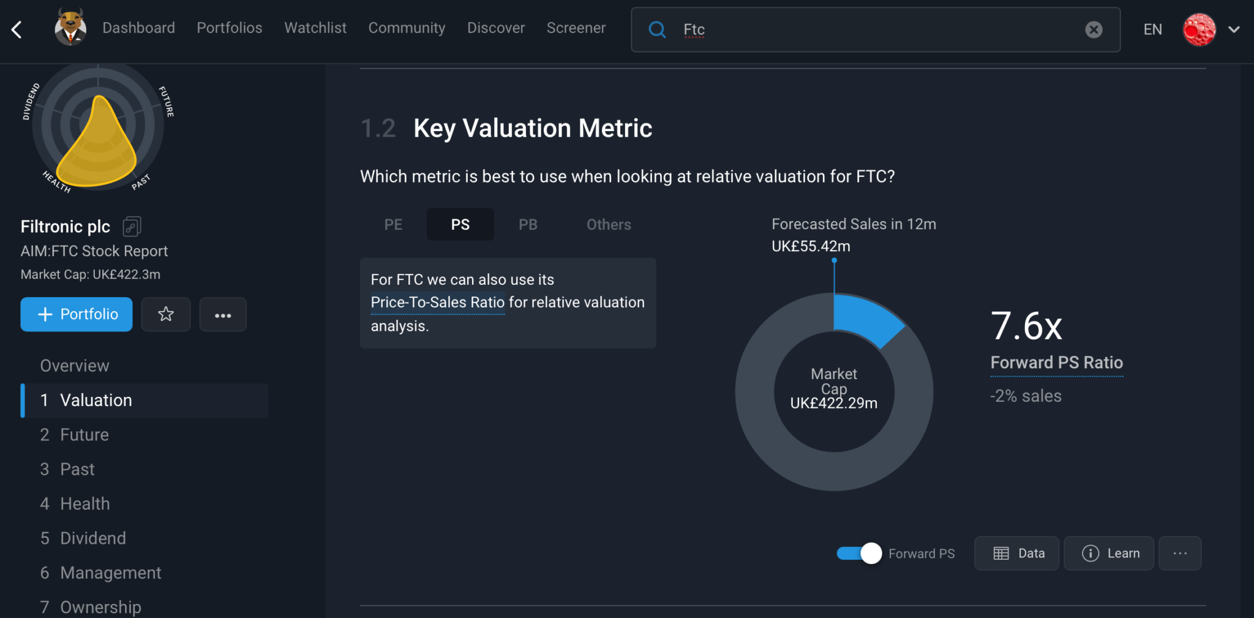
Task: Switch to the PE metric tab
Action: pyautogui.click(x=393, y=224)
